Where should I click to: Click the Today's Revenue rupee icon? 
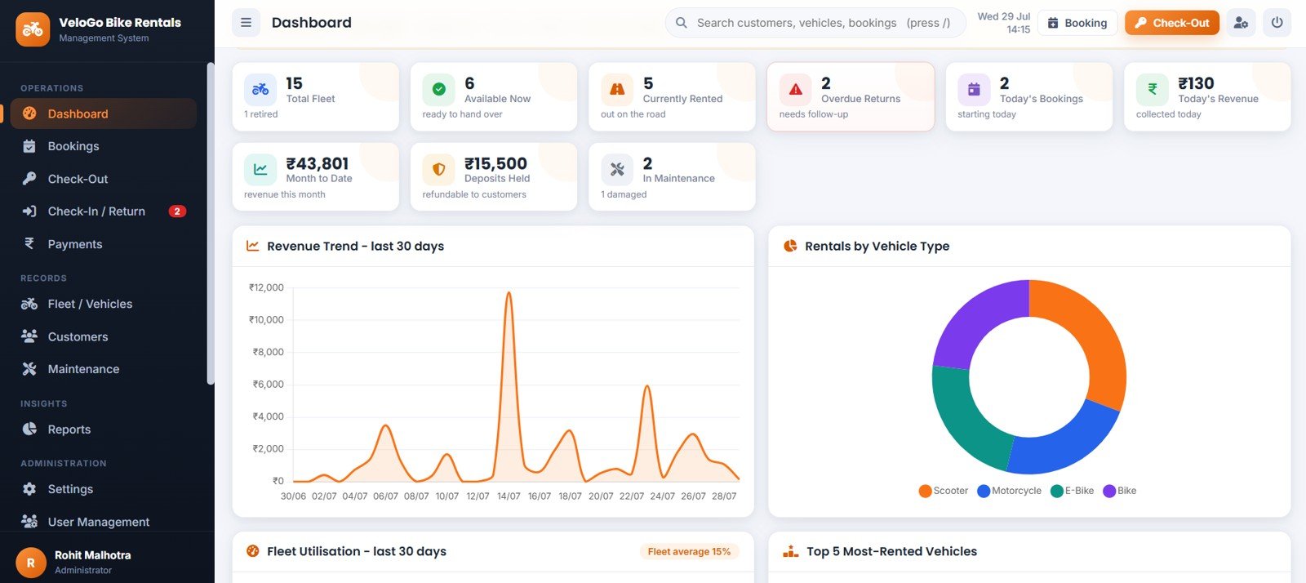pyautogui.click(x=1153, y=89)
